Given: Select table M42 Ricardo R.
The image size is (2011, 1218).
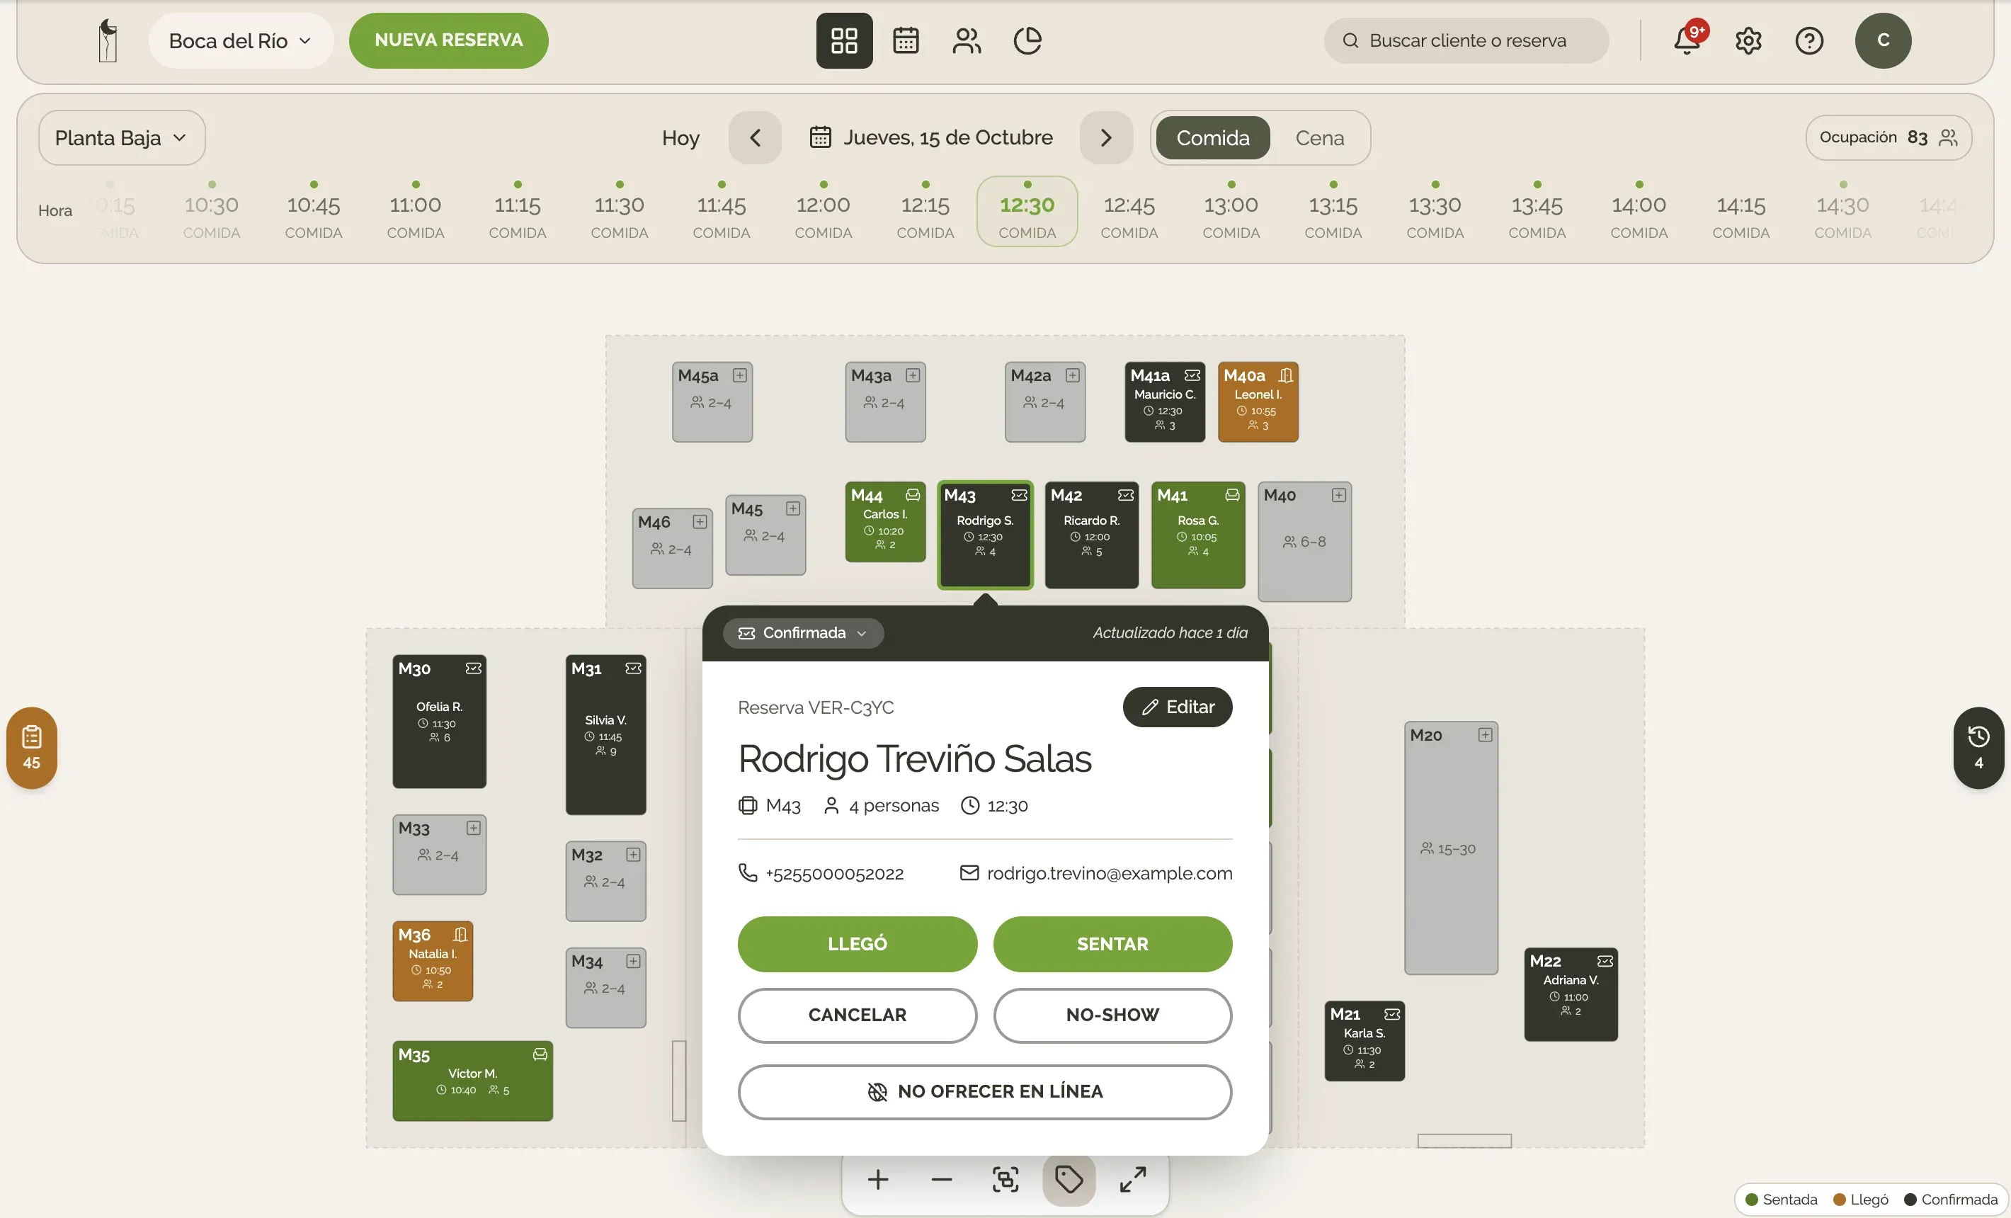Looking at the screenshot, I should pyautogui.click(x=1091, y=535).
